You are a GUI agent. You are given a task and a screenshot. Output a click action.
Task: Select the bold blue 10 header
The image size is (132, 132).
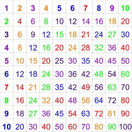pyautogui.click(x=7, y=127)
